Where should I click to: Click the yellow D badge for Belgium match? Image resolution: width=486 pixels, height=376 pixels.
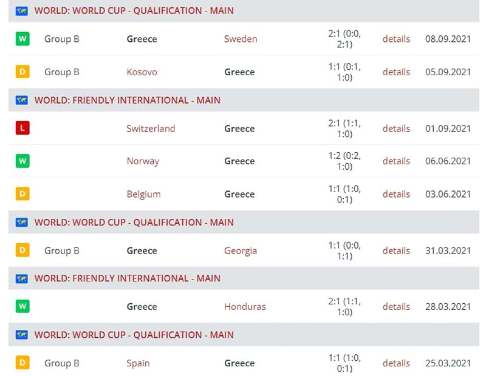(22, 194)
